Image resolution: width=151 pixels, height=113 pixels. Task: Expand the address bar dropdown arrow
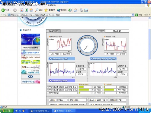pyautogui.click(x=133, y=15)
